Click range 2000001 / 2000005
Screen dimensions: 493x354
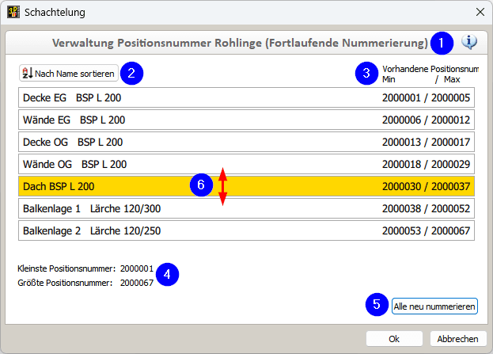[x=426, y=98]
